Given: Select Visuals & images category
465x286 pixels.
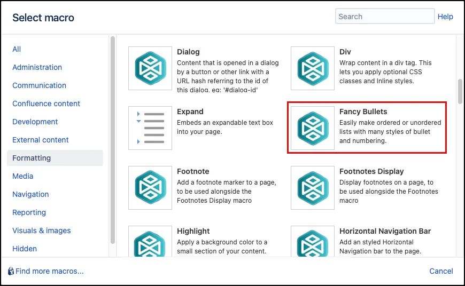Looking at the screenshot, I should point(42,231).
